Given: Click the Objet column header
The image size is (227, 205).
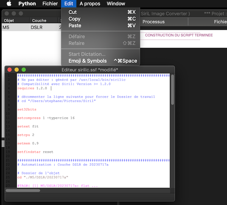Looking at the screenshot, I should 16,20.
